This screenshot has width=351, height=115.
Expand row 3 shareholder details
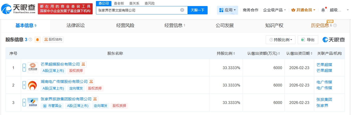click(x=24, y=102)
